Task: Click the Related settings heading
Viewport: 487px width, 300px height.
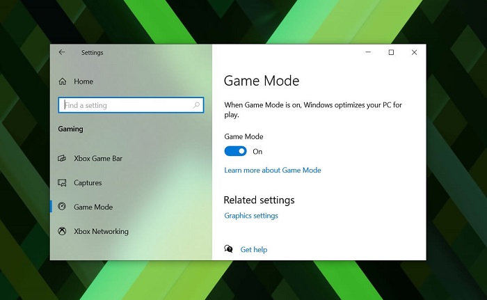Action: (x=259, y=200)
